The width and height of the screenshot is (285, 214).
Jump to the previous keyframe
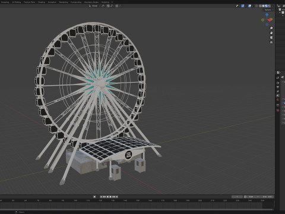point(104,197)
